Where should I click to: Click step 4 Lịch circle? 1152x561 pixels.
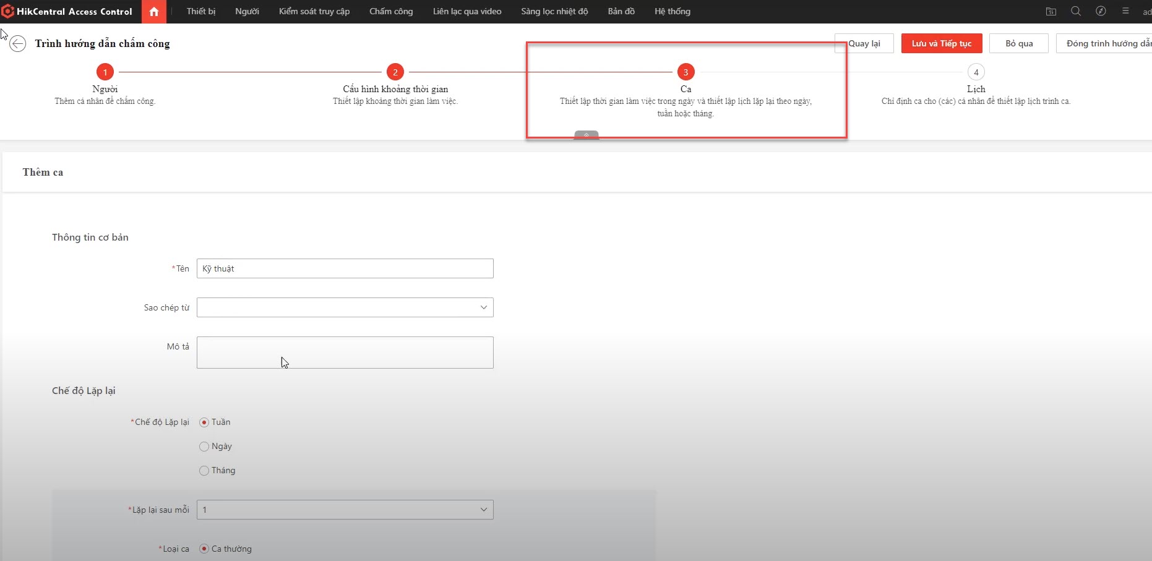tap(976, 72)
